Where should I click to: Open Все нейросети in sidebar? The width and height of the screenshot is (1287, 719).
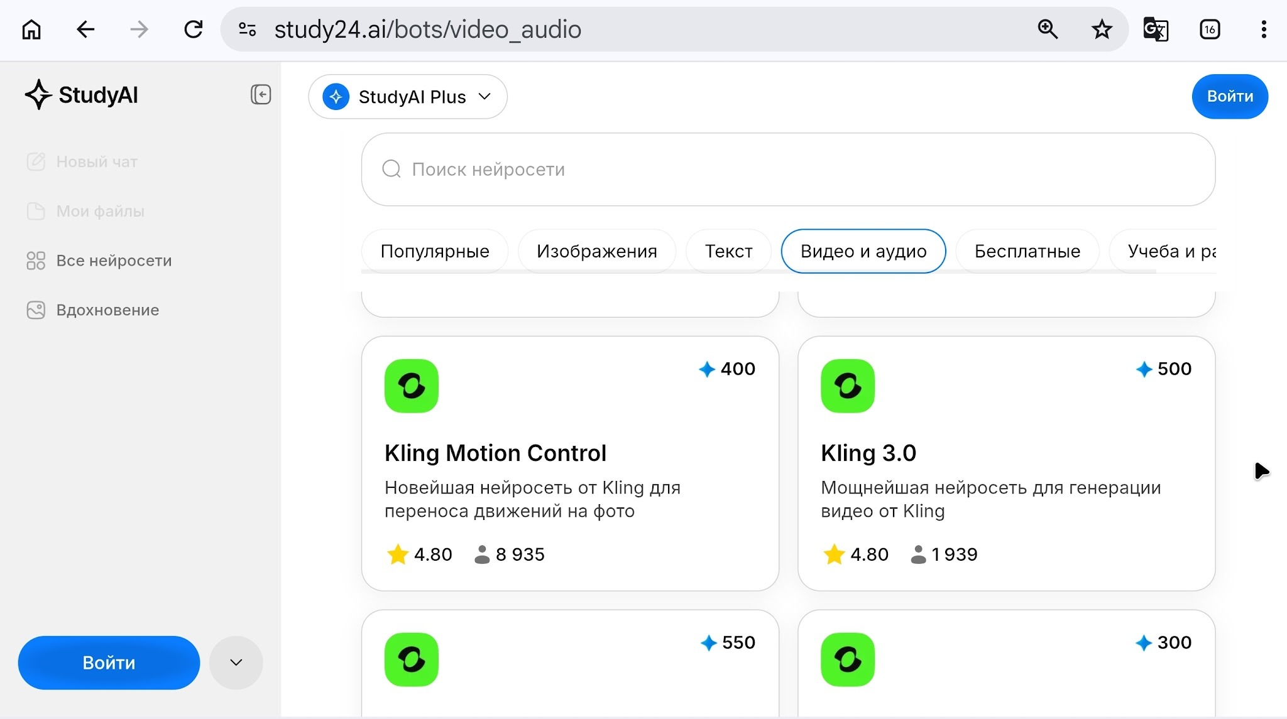tap(114, 261)
